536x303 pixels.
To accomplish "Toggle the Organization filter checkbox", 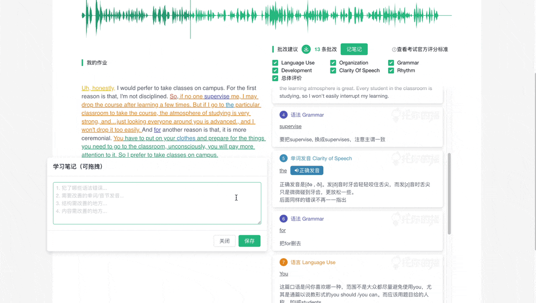I will coord(333,63).
